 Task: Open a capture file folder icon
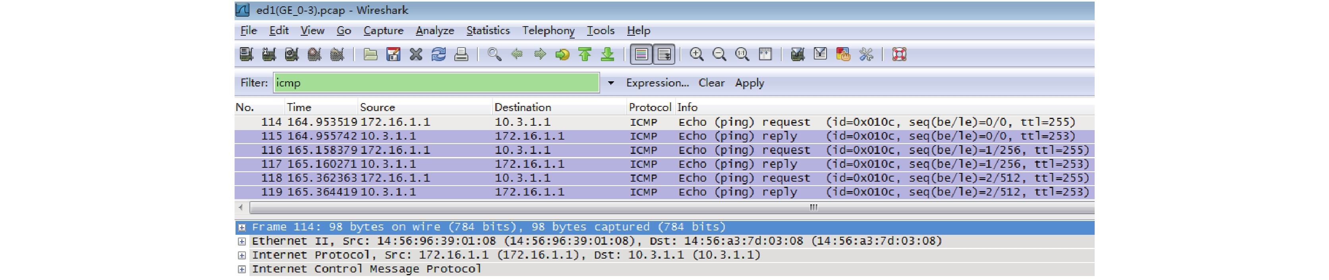[x=371, y=54]
